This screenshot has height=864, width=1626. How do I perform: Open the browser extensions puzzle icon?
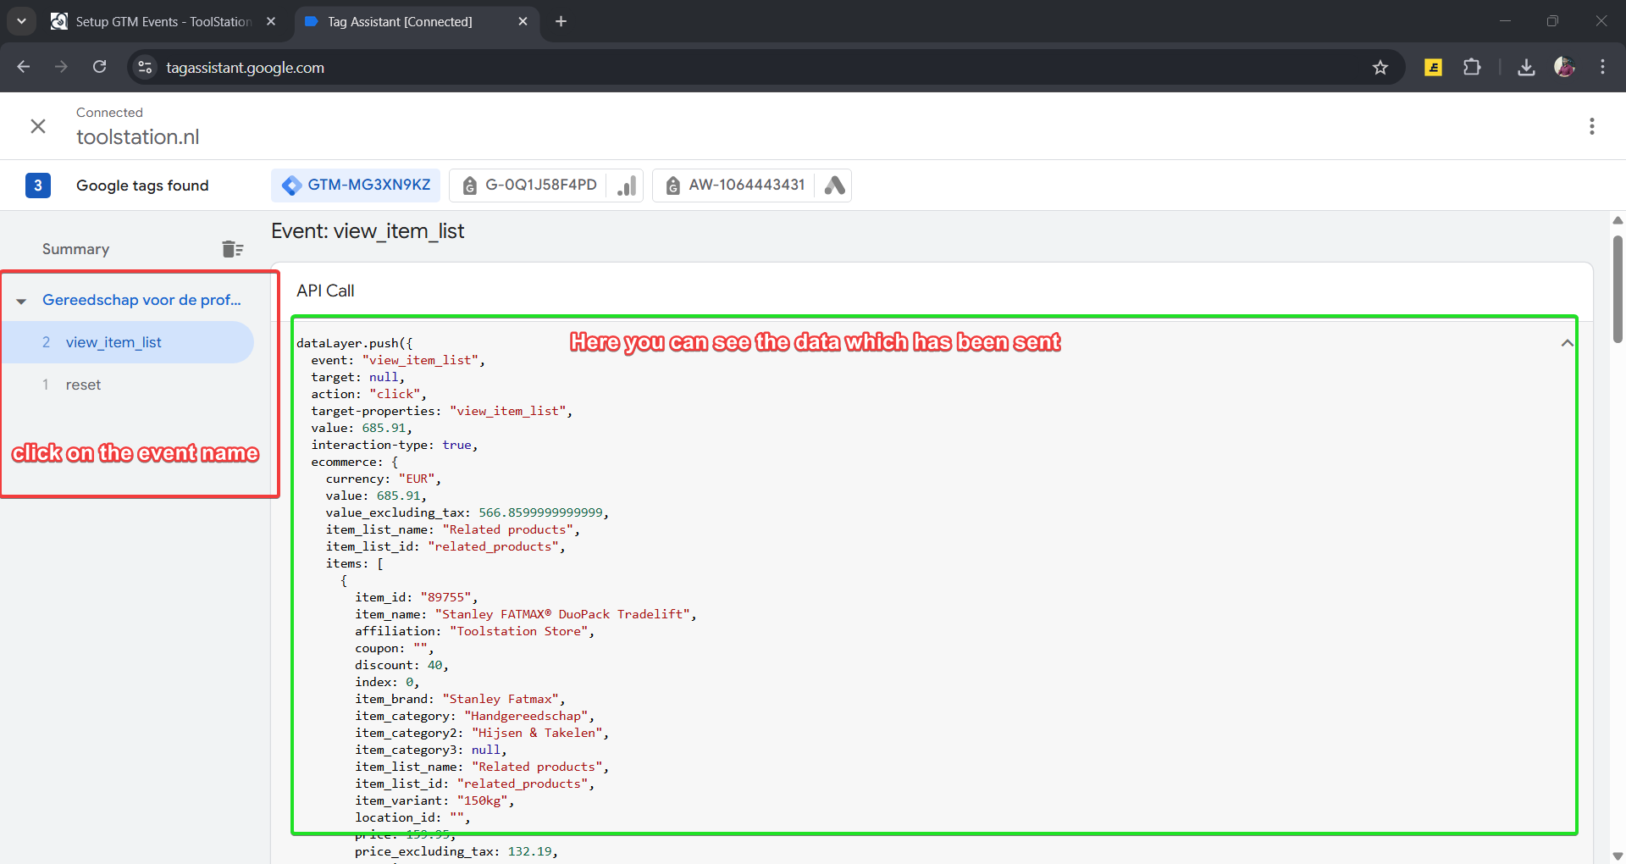(1472, 68)
